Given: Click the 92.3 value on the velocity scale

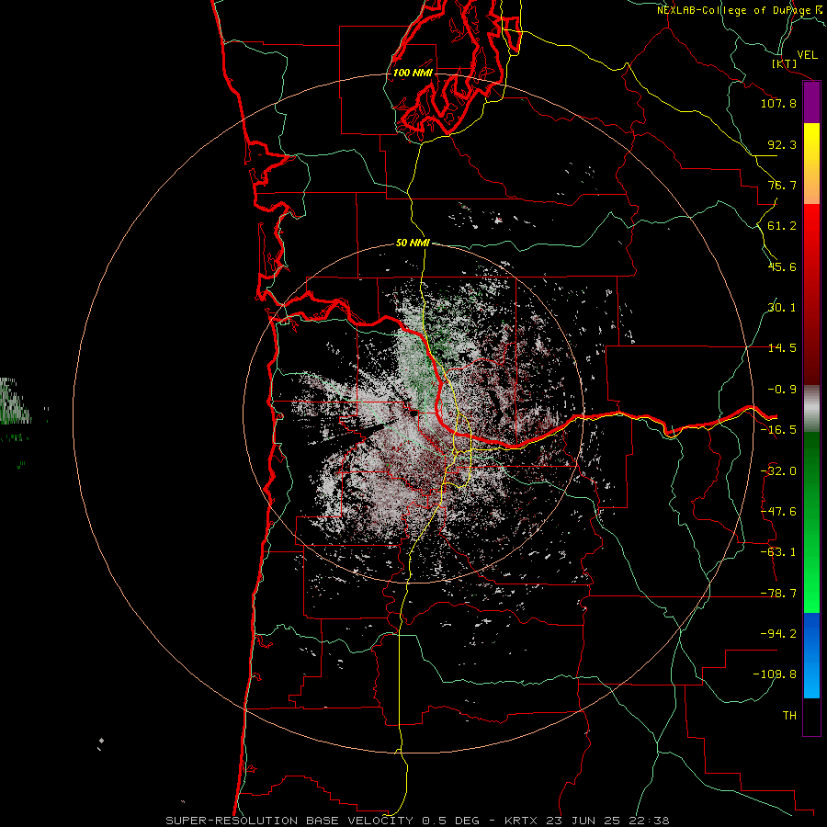Looking at the screenshot, I should 782,144.
